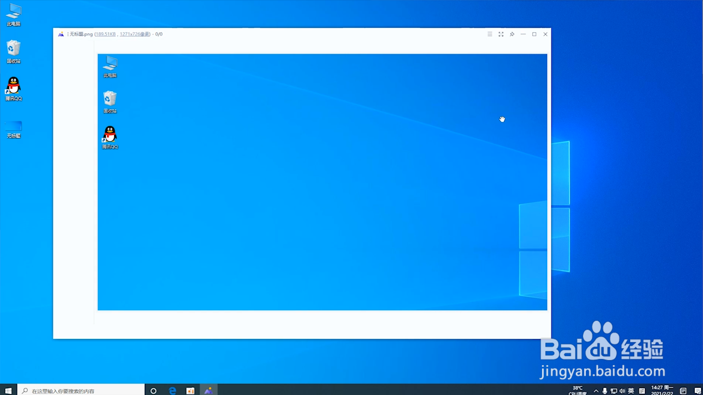703x395 pixels.
Task: Toggle the 英 input language indicator
Action: [x=631, y=391]
